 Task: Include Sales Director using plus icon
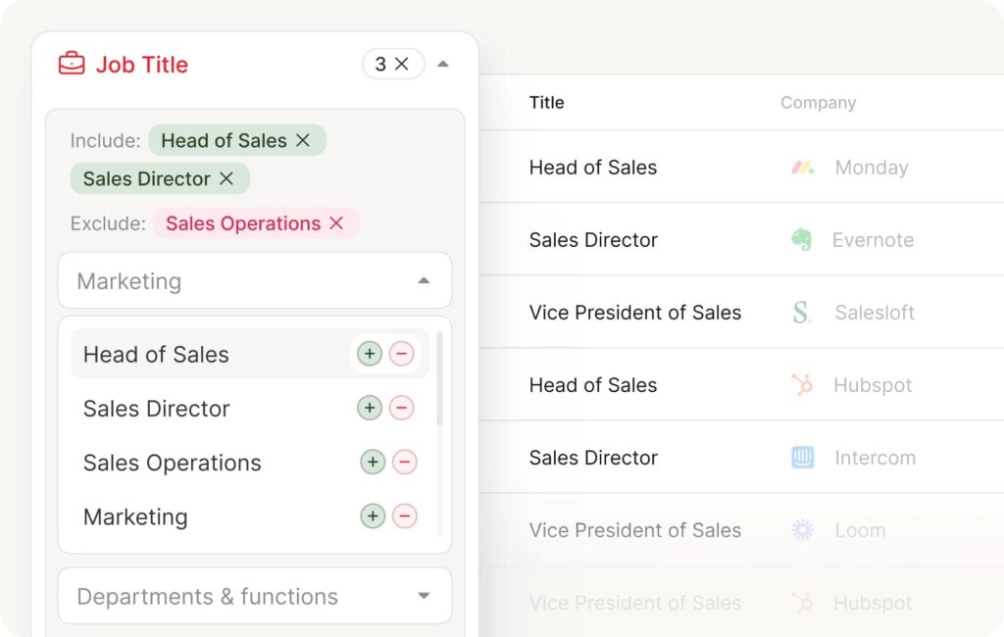[x=370, y=408]
